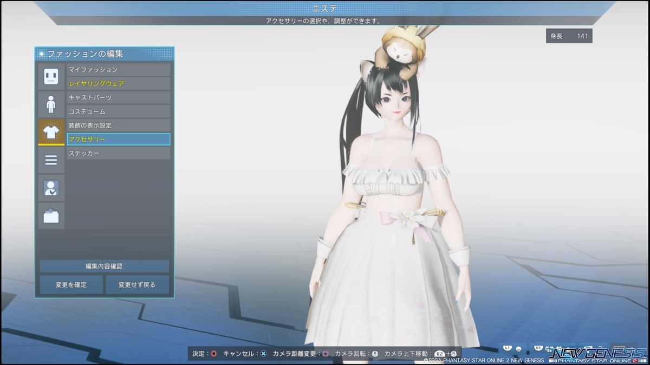Open the three-line list category icon
Screen dimensions: 650x365
pyautogui.click(x=51, y=160)
